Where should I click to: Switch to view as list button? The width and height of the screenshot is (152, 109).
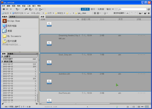[147, 107]
